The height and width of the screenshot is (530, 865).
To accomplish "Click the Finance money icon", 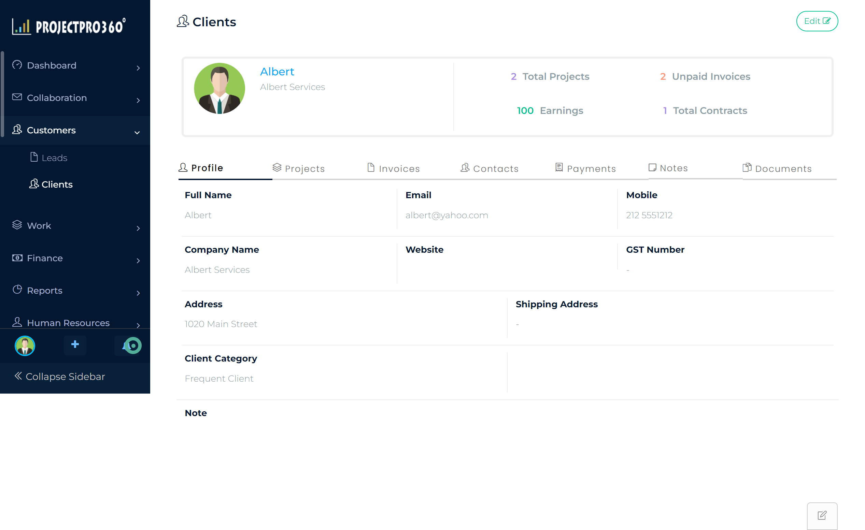I will 17,258.
